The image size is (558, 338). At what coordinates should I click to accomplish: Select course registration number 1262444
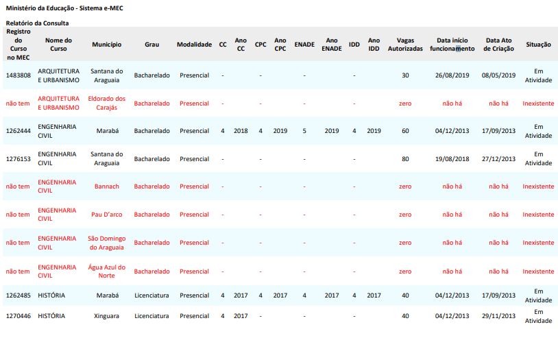click(x=19, y=131)
